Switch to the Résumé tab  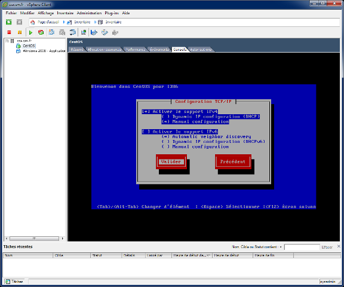77,50
